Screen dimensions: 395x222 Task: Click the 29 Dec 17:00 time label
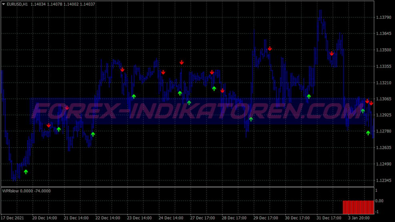pos(266,218)
